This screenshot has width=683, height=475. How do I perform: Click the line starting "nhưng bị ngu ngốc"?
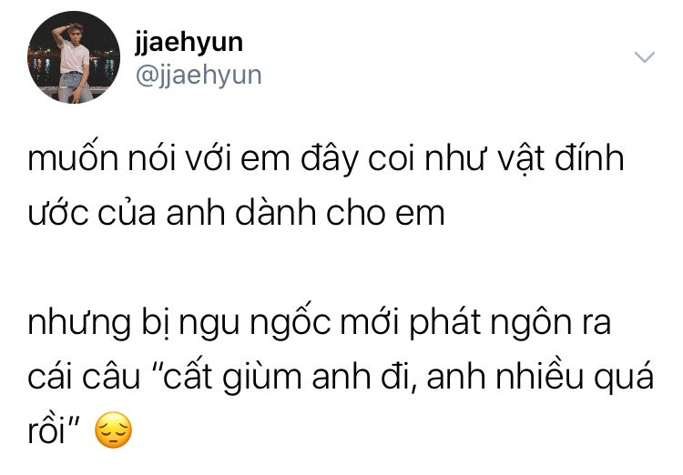(320, 323)
